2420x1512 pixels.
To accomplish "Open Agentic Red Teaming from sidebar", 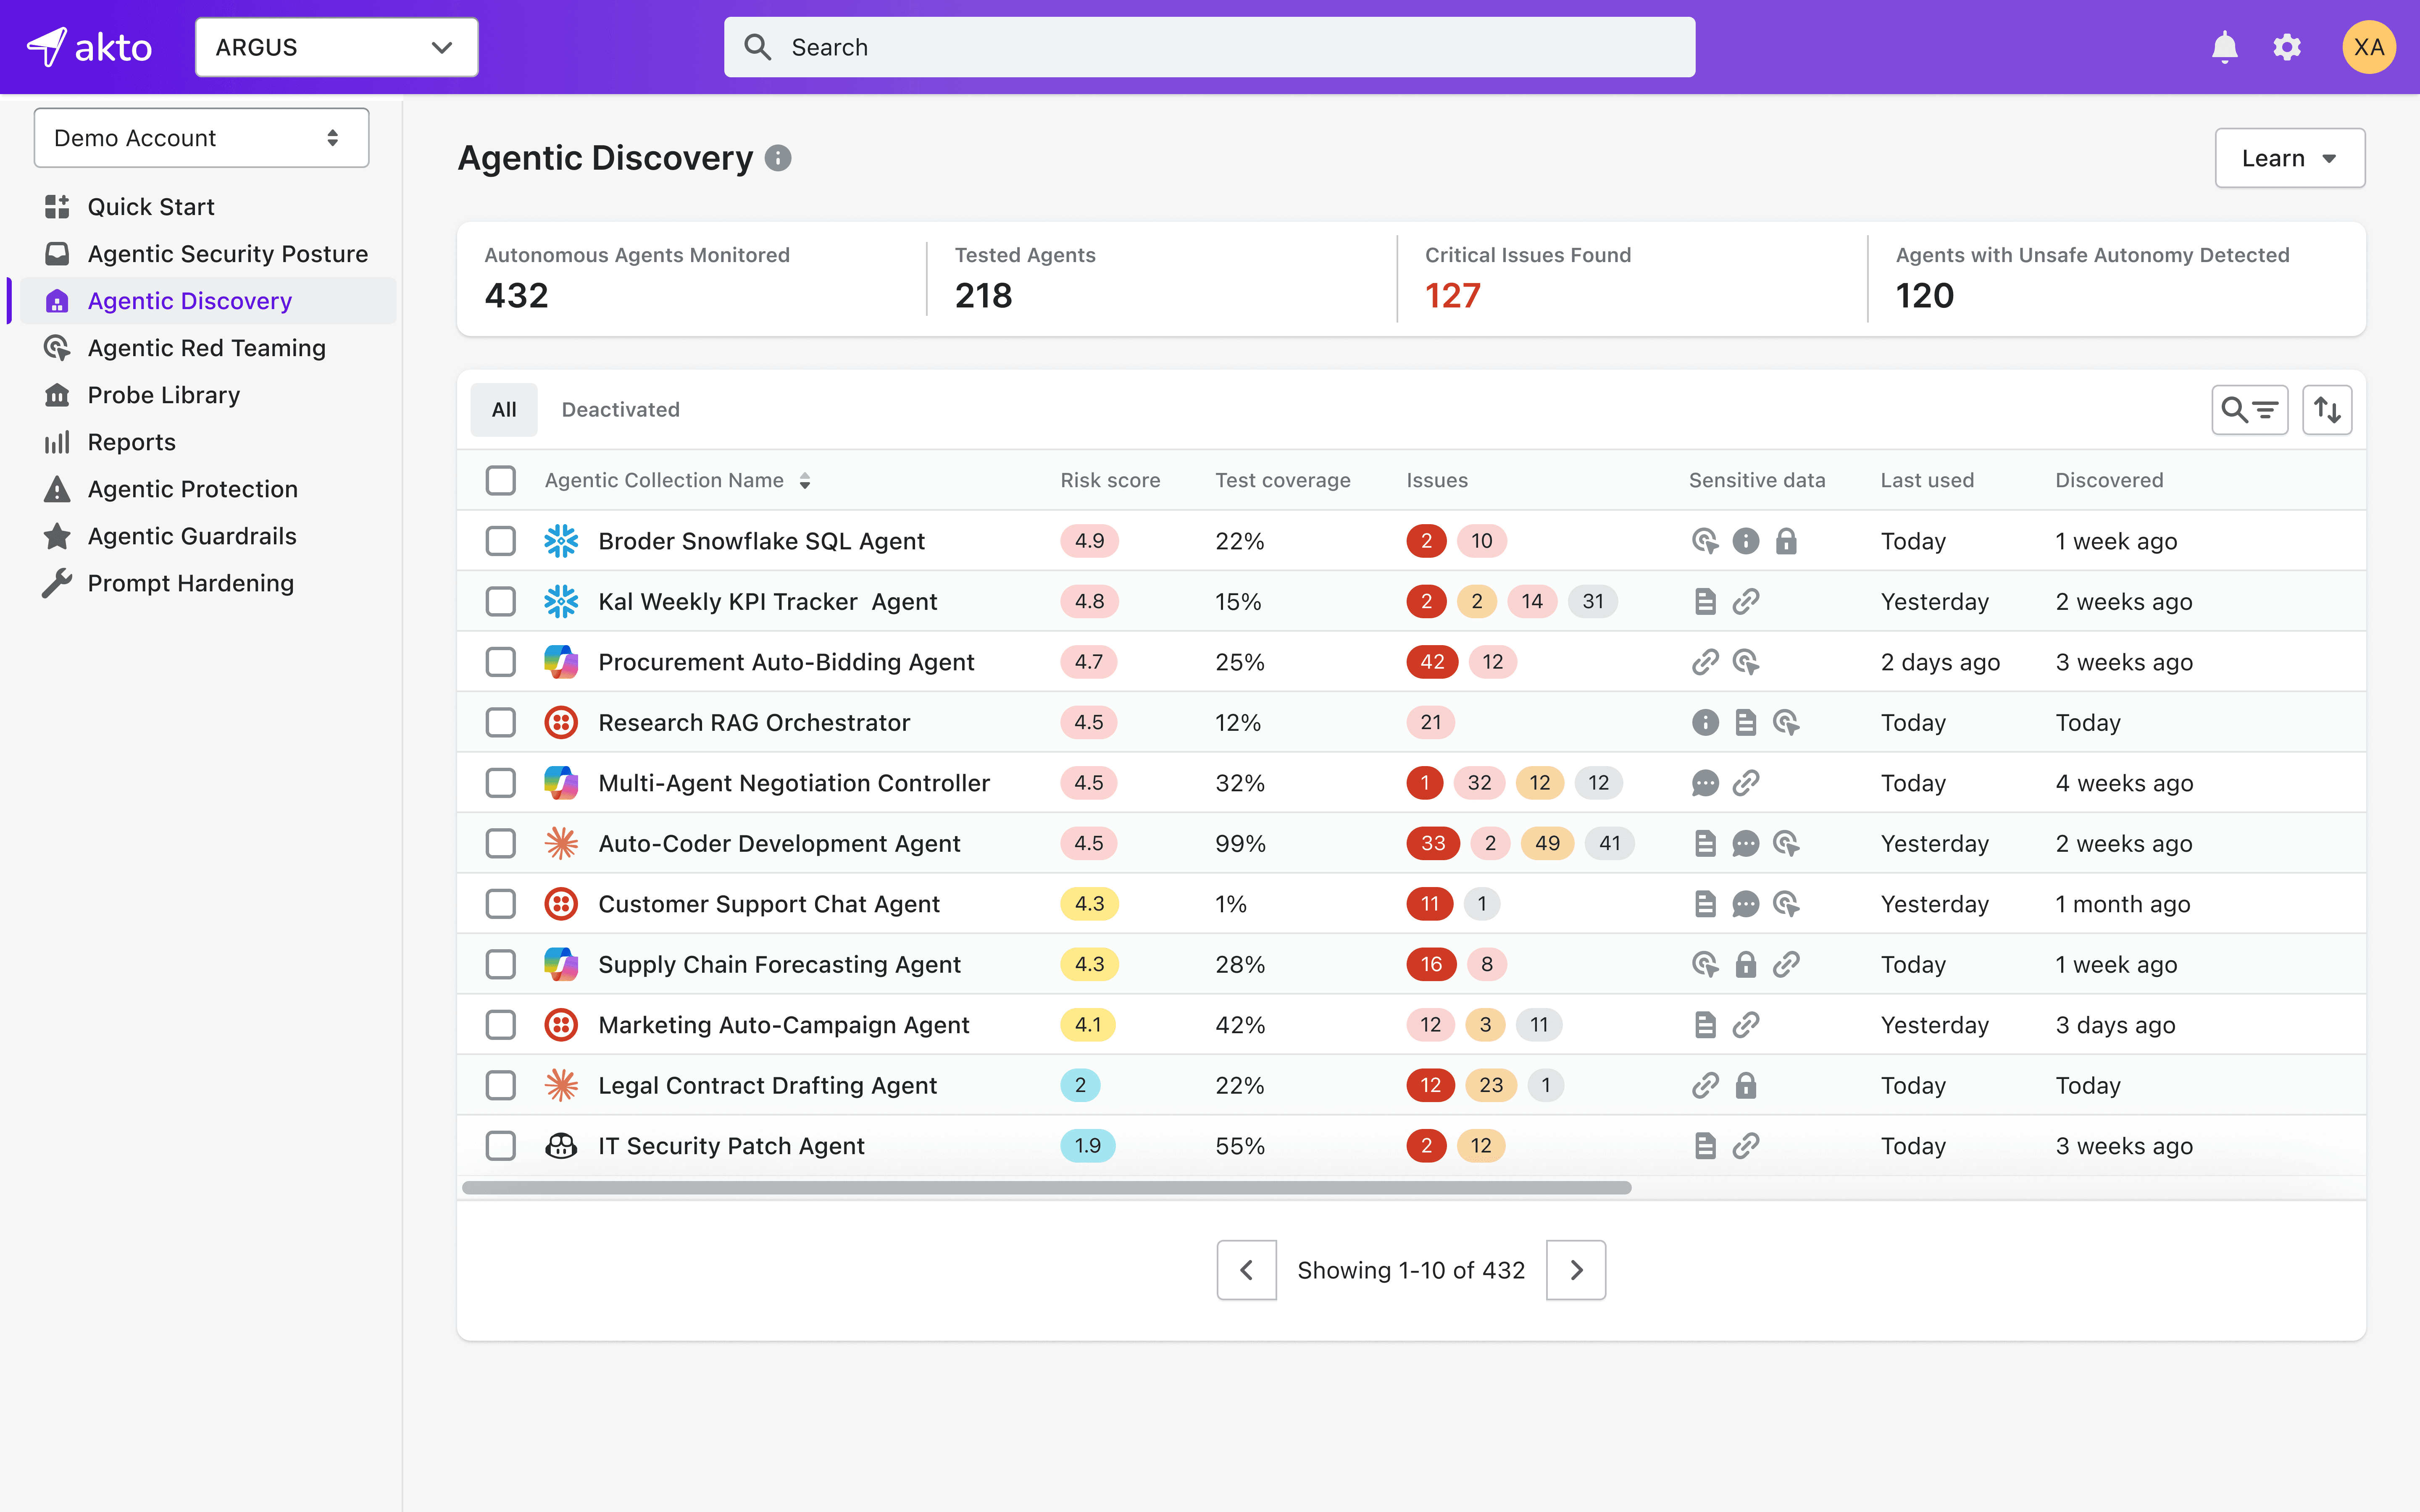I will click(206, 348).
